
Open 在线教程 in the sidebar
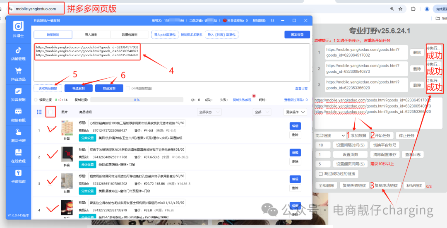(x=19, y=156)
